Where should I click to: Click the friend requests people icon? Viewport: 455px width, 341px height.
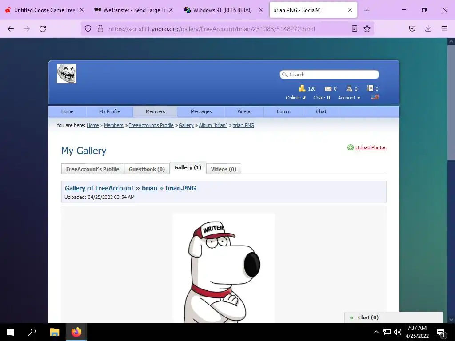[x=349, y=88]
